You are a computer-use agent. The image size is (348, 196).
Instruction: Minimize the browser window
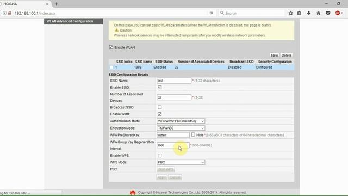click(x=326, y=4)
